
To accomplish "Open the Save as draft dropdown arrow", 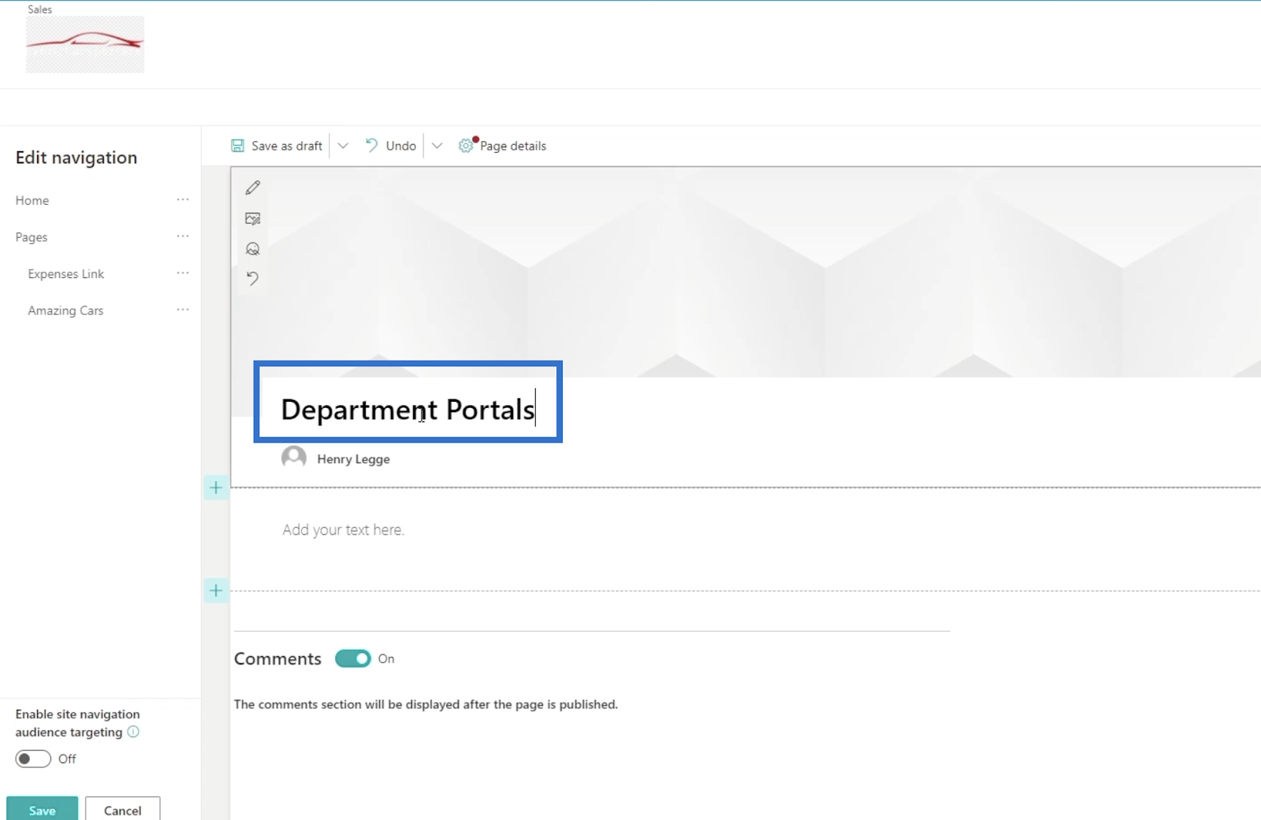I will pos(343,146).
